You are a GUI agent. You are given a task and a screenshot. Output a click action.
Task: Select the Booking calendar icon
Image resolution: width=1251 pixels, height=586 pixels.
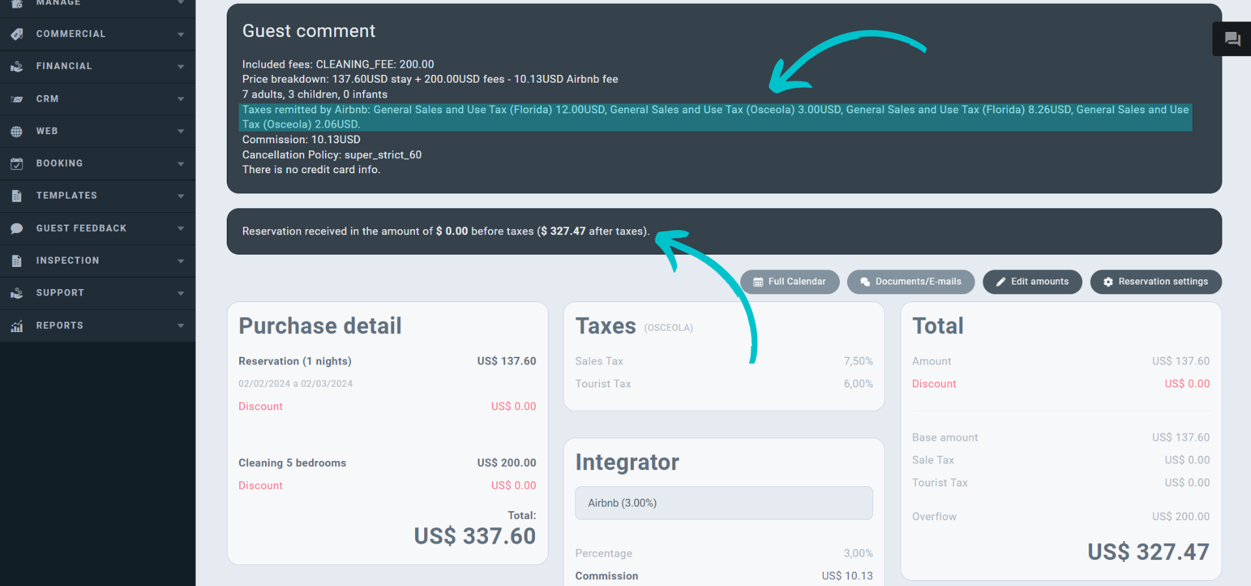tap(17, 163)
